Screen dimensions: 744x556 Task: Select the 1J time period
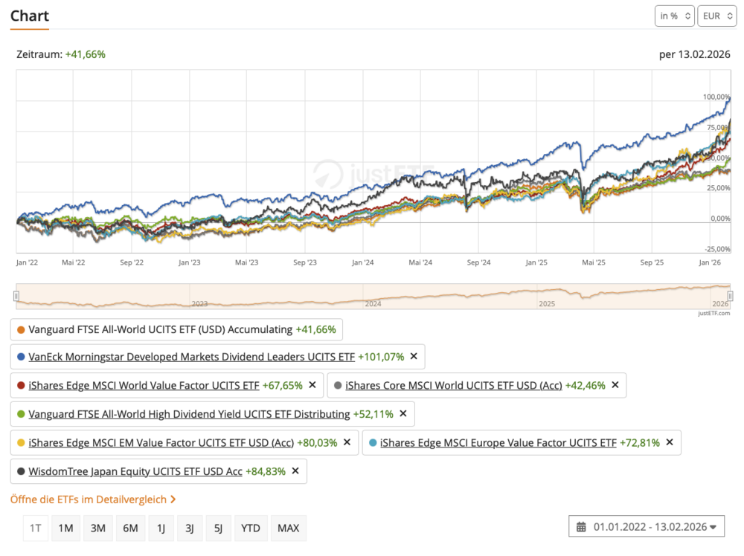pyautogui.click(x=161, y=528)
